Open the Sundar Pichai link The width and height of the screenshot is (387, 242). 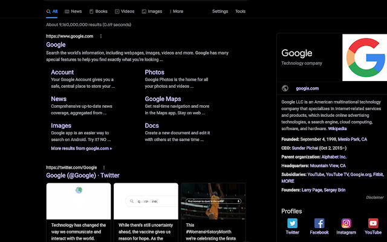[305, 148]
